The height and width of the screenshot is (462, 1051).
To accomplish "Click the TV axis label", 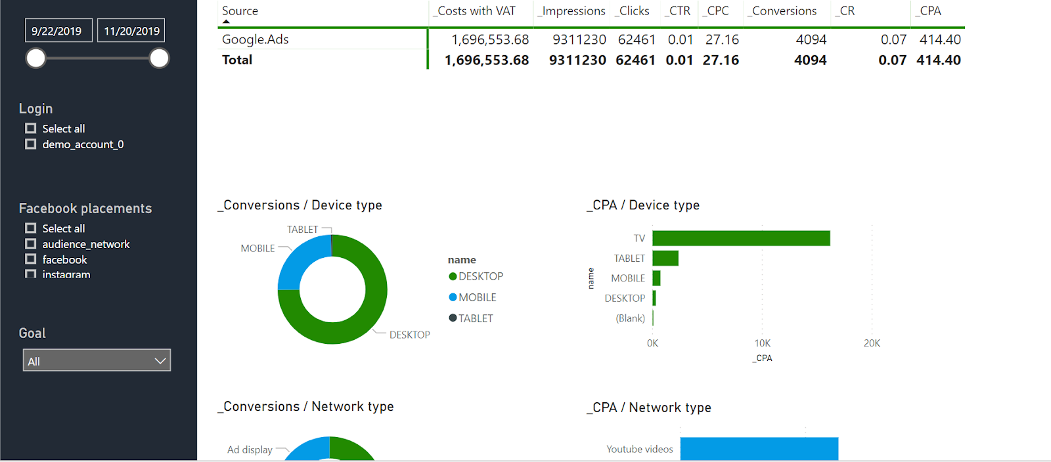I will pos(639,238).
